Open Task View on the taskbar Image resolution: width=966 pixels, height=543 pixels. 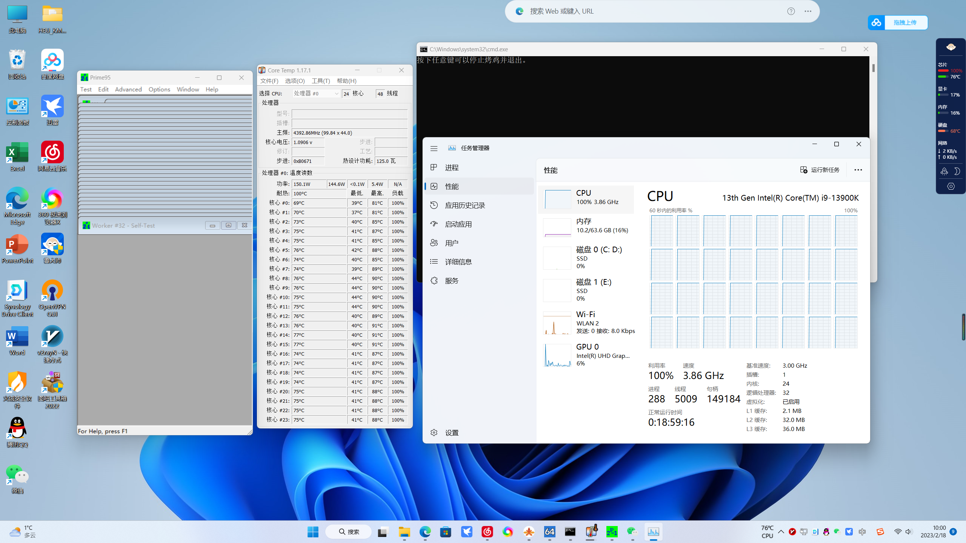383,532
